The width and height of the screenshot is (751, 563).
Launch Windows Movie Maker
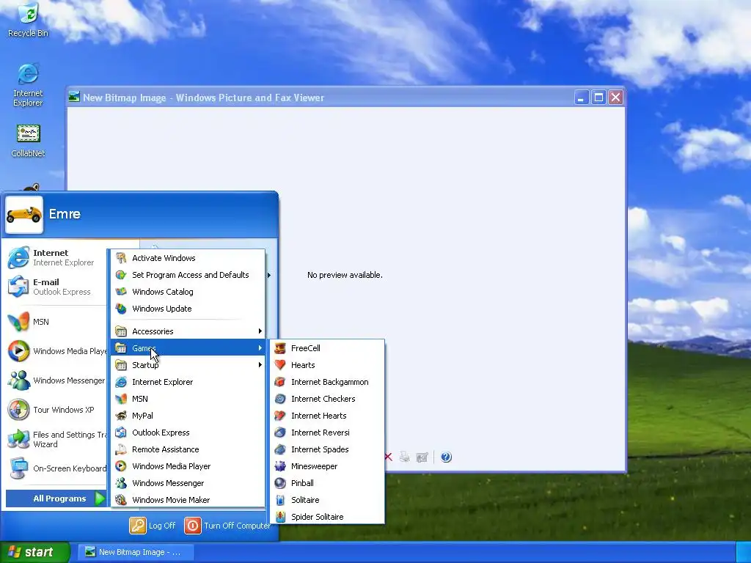[188, 500]
